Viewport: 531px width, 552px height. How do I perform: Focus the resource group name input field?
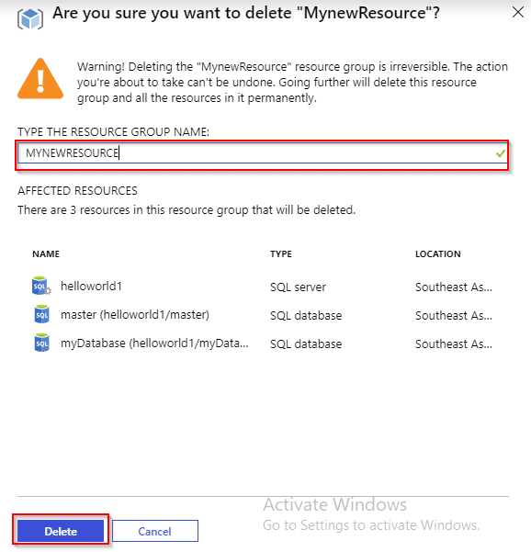[x=262, y=153]
